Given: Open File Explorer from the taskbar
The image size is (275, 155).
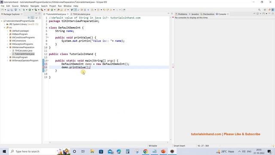Looking at the screenshot, I should click(x=92, y=151).
